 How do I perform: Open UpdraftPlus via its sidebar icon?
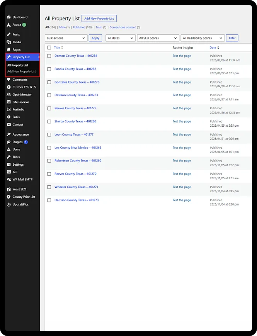pos(9,204)
